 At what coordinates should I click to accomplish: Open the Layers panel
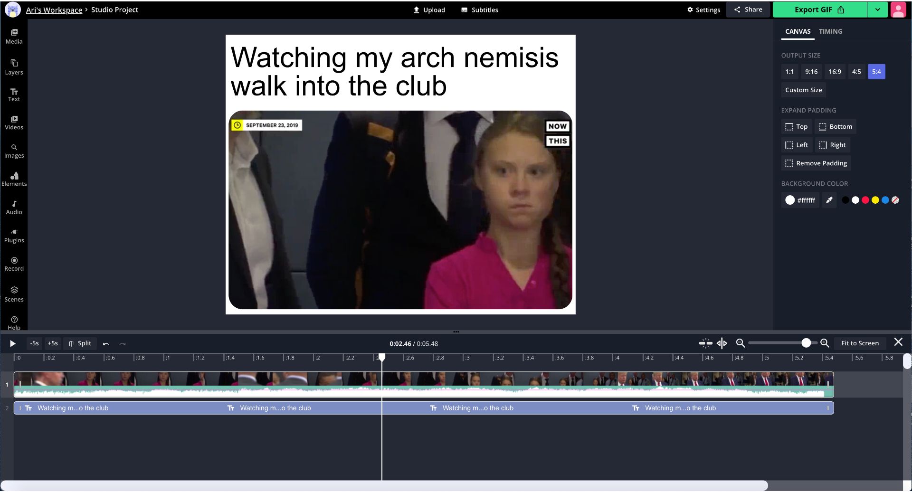[14, 67]
